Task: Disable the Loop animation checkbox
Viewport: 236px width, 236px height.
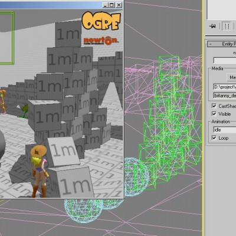Action: tap(214, 138)
